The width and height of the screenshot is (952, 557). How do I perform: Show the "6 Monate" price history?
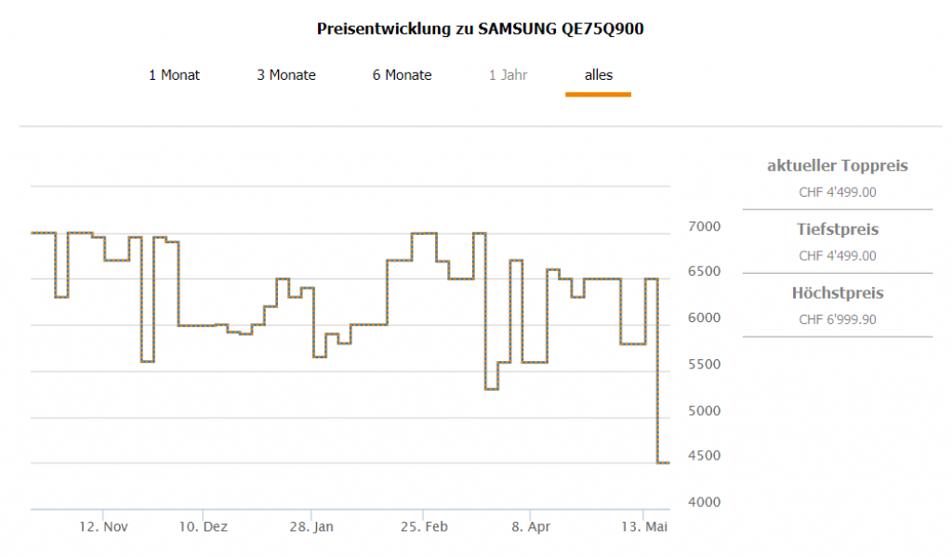[x=402, y=75]
